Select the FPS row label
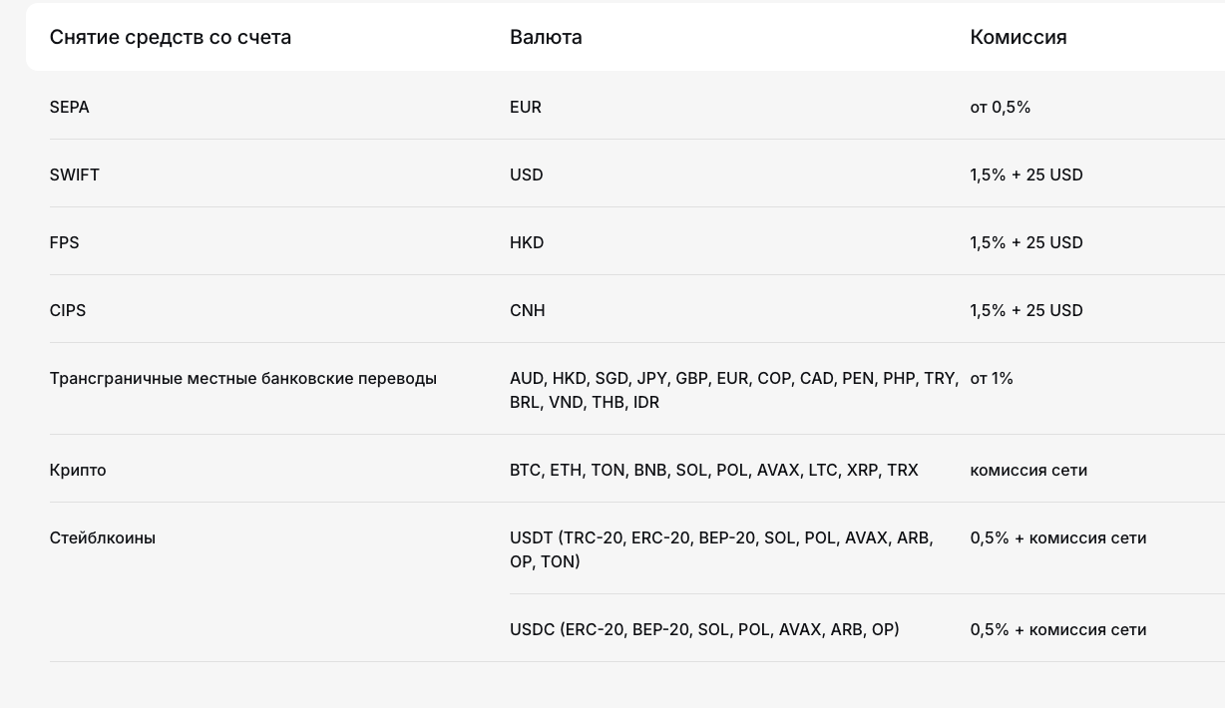This screenshot has width=1225, height=708. [64, 242]
